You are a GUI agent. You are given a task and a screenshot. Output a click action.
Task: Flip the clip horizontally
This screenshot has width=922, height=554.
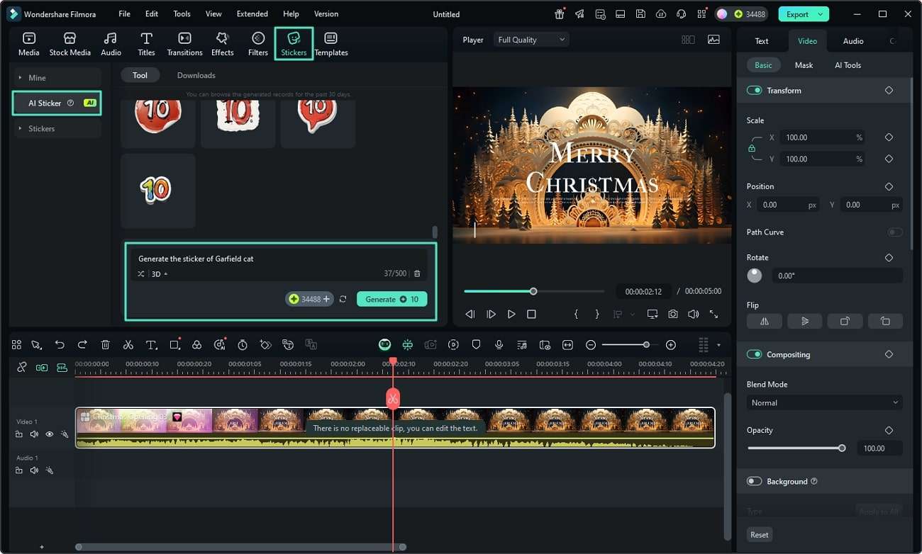click(765, 321)
